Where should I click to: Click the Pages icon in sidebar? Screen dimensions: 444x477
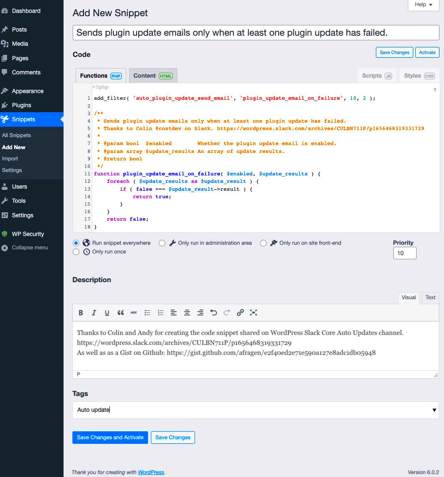(5, 58)
